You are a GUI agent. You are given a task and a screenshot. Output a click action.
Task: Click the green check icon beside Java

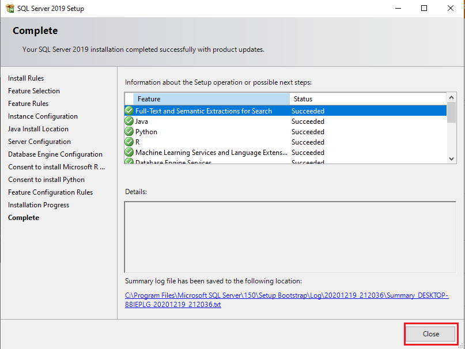coord(129,121)
